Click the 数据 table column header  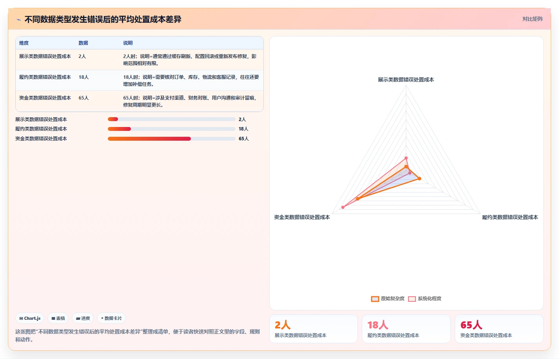(x=83, y=43)
